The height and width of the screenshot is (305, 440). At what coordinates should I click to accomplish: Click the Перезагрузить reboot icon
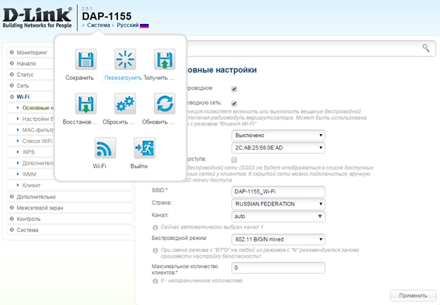124,59
